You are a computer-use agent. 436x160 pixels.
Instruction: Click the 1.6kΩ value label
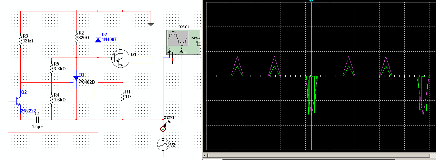pyautogui.click(x=60, y=100)
